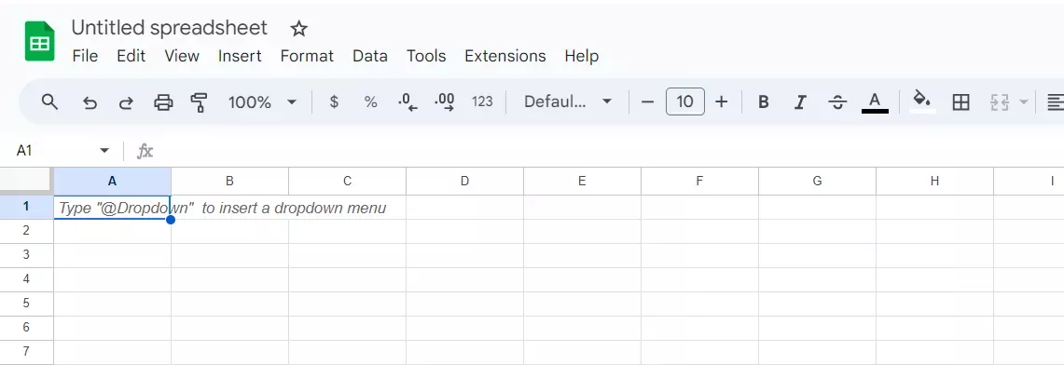Select the column D header

[464, 181]
